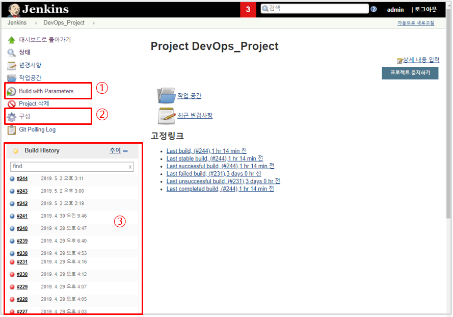Open the 상태 sidebar item
Image resolution: width=453 pixels, height=317 pixels.
click(x=24, y=52)
